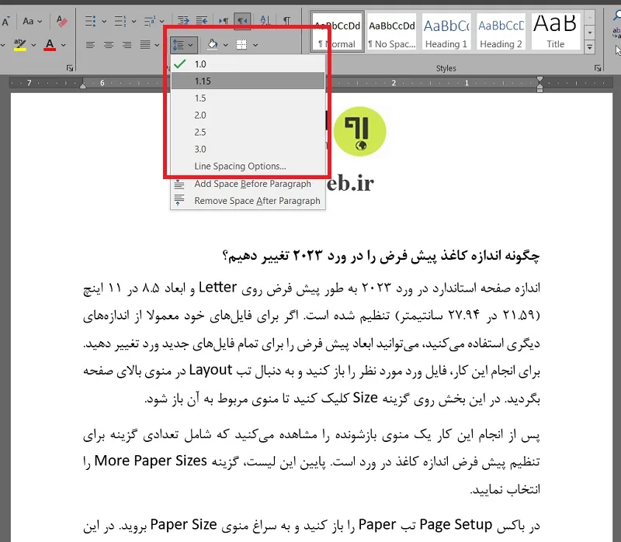This screenshot has width=621, height=542.
Task: Apply the Heading 1 style
Action: (x=446, y=32)
